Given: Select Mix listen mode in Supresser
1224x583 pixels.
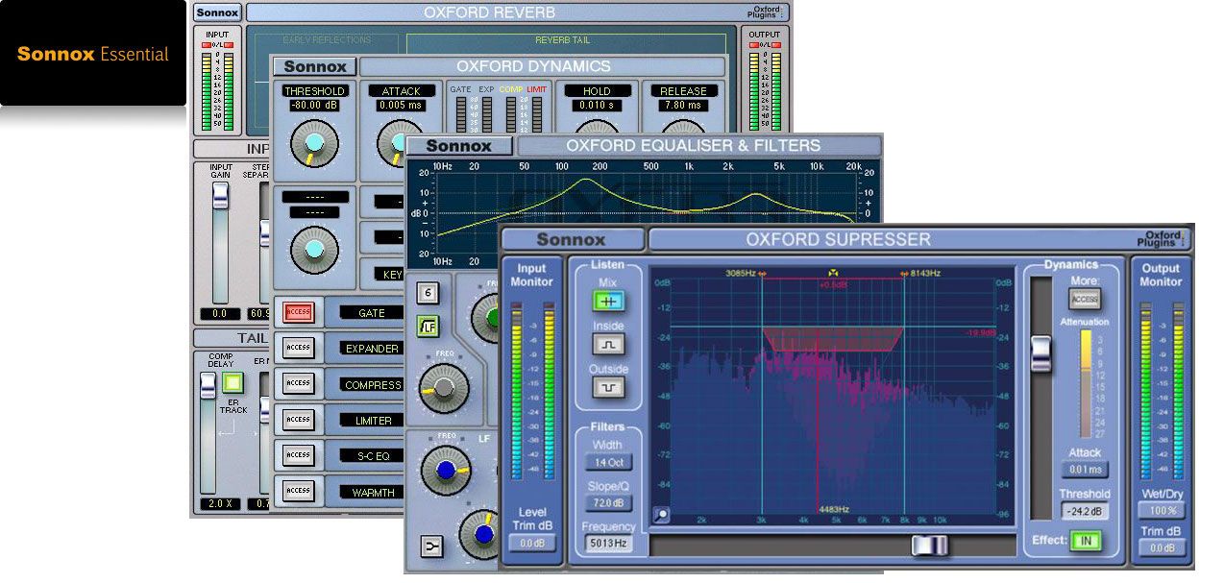Looking at the screenshot, I should (x=608, y=301).
